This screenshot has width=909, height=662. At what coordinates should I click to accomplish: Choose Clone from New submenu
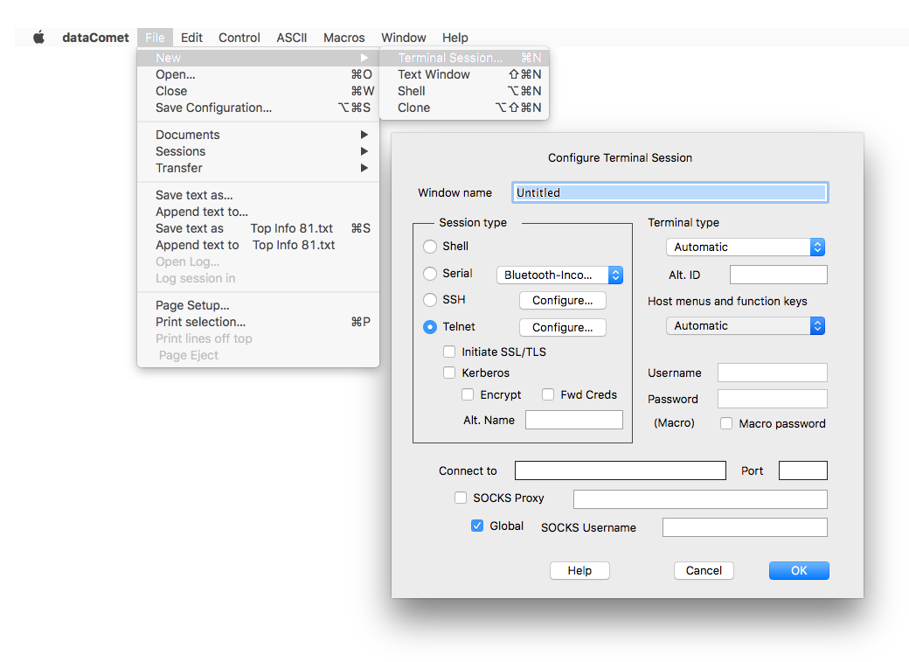tap(464, 108)
